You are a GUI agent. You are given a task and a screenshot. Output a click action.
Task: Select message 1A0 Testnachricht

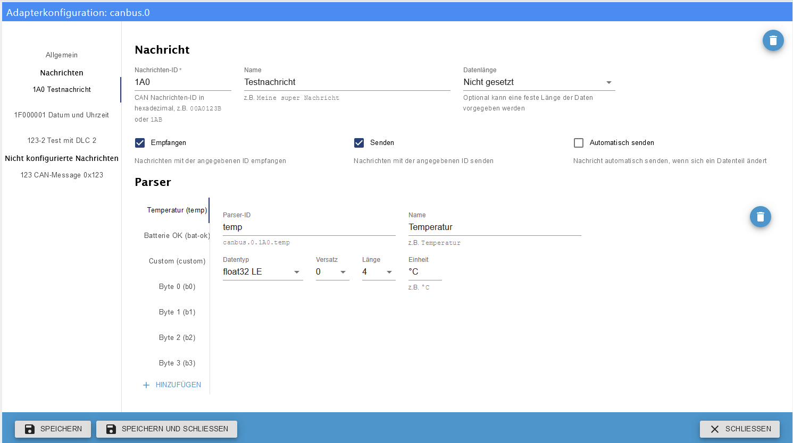tap(62, 90)
